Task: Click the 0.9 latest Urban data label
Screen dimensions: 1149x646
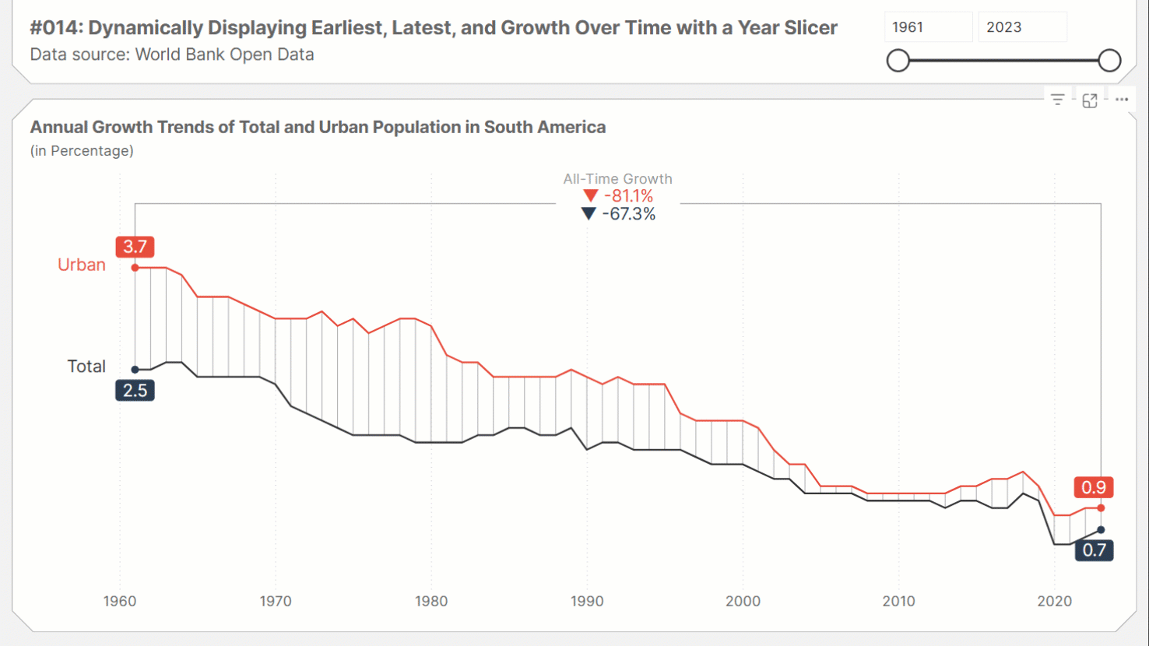Action: [x=1093, y=488]
